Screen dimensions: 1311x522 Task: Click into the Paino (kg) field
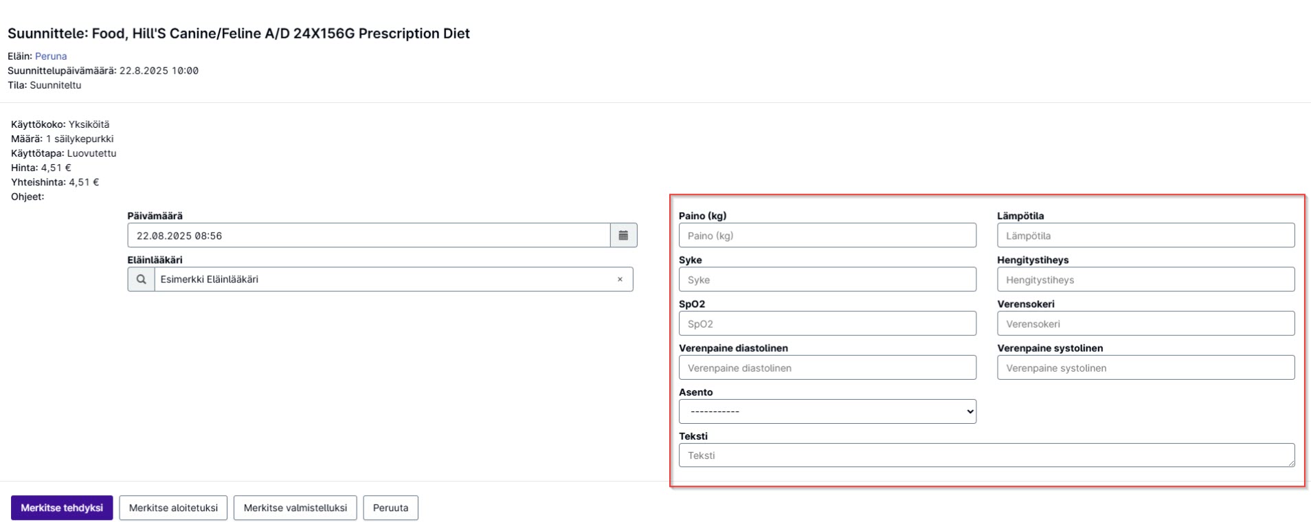tap(827, 236)
